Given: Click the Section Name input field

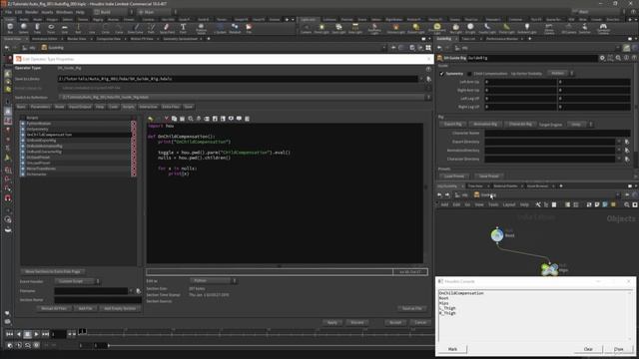Looking at the screenshot, I should 98,300.
